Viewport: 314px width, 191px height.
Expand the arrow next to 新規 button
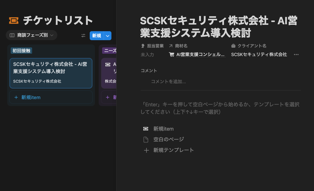coord(108,36)
